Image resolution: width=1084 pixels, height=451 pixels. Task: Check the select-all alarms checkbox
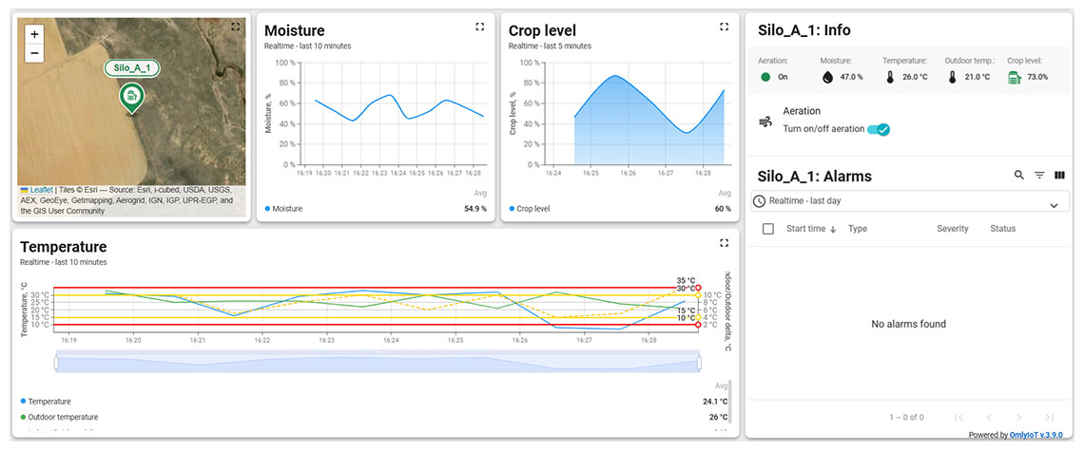pos(768,229)
